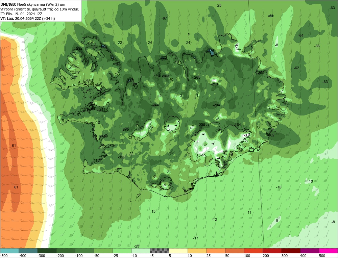Viewport: 338px width, 258px height.
Task: Click the light teal legend swatch above -500
Action: tap(9, 251)
